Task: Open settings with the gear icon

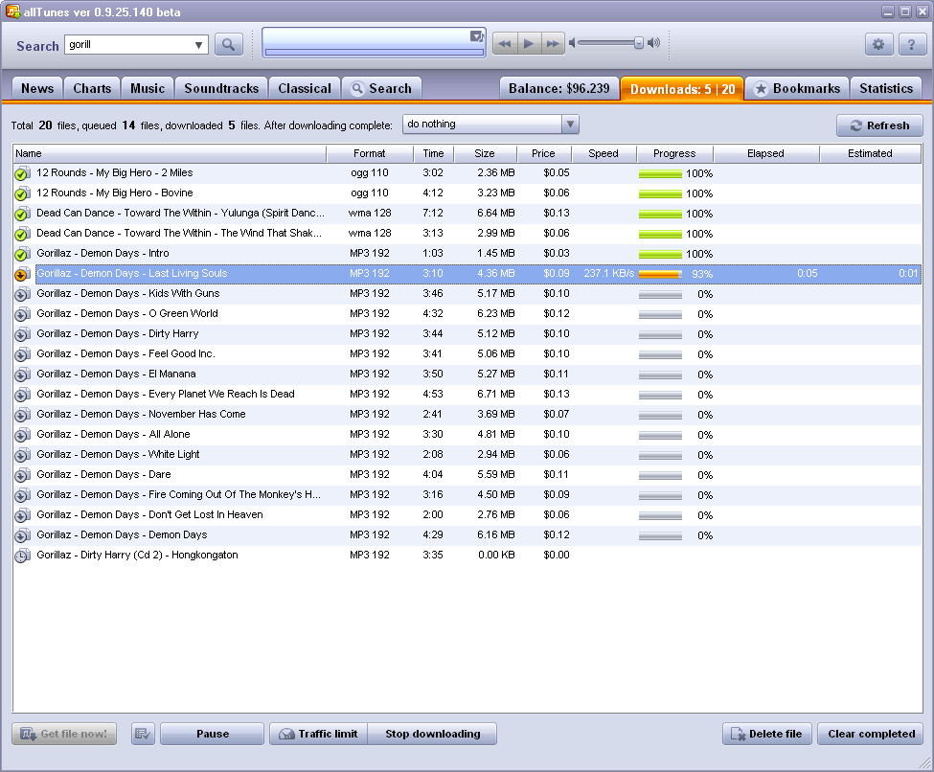Action: (878, 44)
